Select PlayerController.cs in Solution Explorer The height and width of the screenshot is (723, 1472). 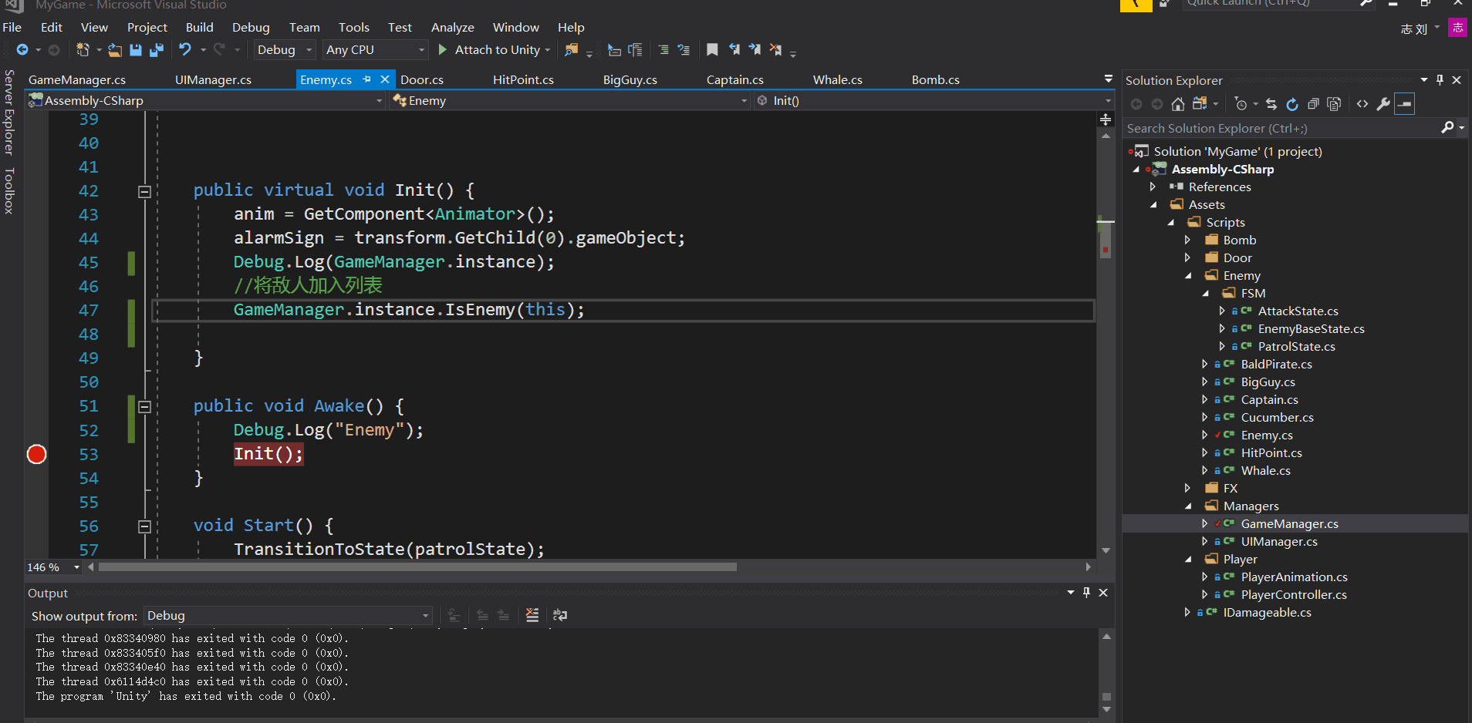tap(1294, 595)
